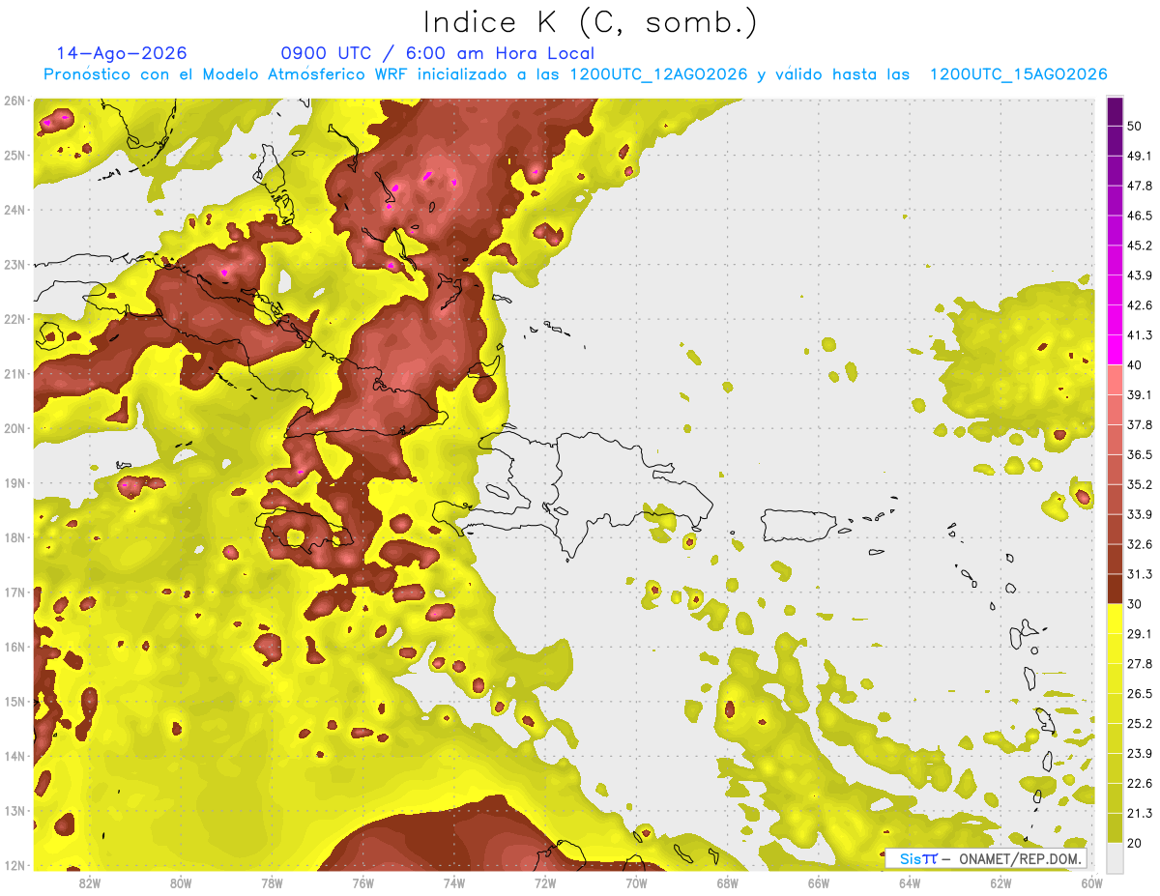Click the colorbar value '41.3'
The image size is (1160, 896).
point(1140,335)
